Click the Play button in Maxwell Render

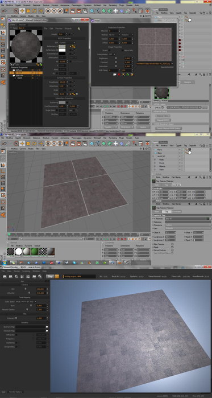coord(51,276)
